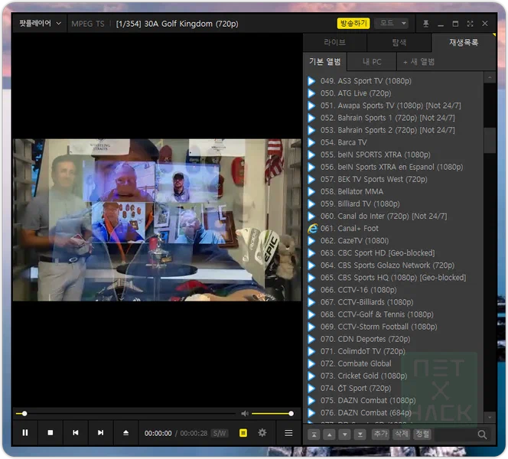Select the 내 PC tab
The width and height of the screenshot is (508, 459).
coord(372,61)
